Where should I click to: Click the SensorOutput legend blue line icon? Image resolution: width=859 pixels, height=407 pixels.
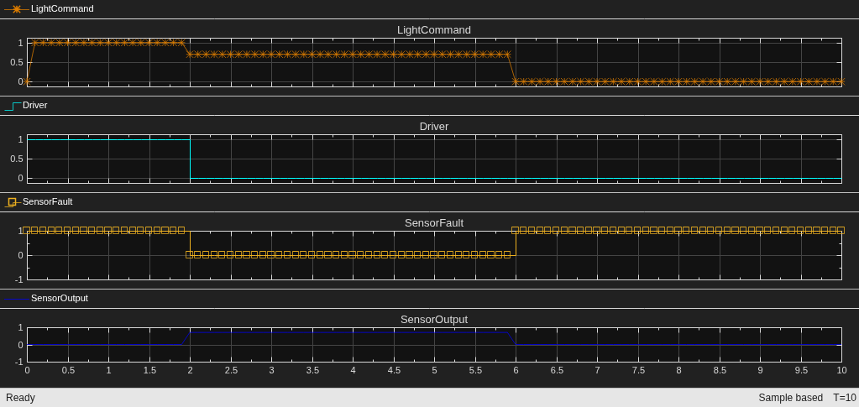(17, 299)
